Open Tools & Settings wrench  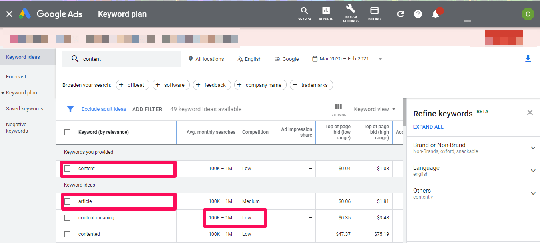click(x=351, y=13)
